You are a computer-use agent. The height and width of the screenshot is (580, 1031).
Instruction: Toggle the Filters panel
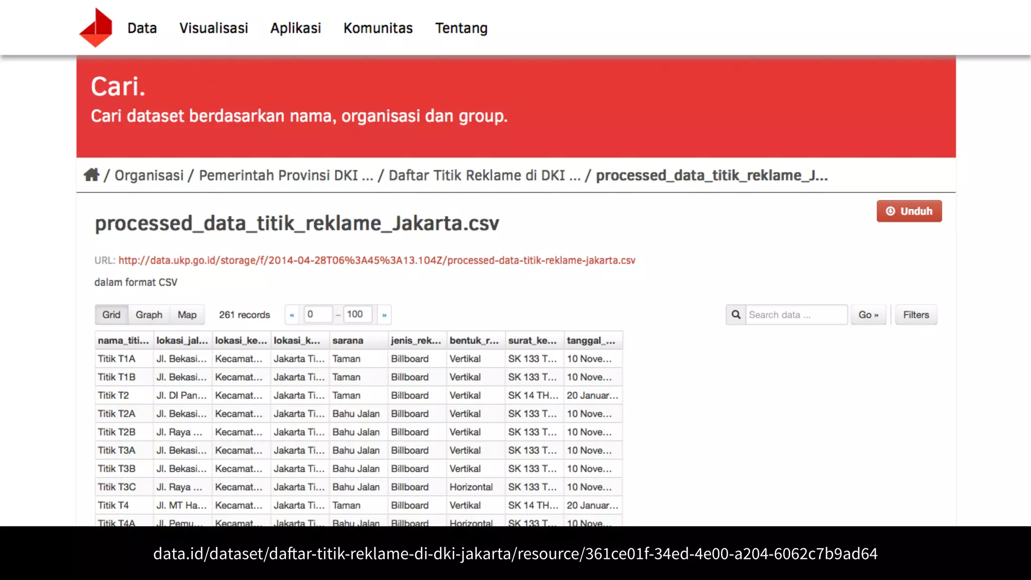916,315
